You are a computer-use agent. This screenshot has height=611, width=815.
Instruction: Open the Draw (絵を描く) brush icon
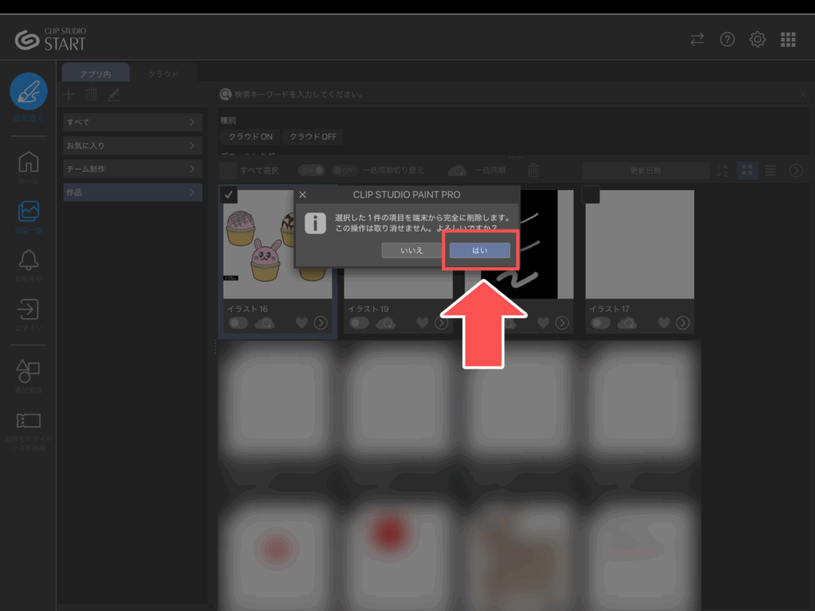[x=29, y=91]
